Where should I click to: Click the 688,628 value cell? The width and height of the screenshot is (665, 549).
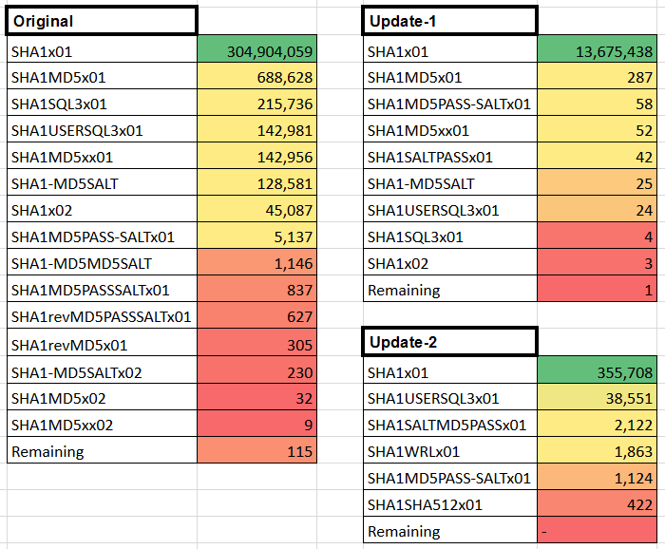click(x=257, y=76)
